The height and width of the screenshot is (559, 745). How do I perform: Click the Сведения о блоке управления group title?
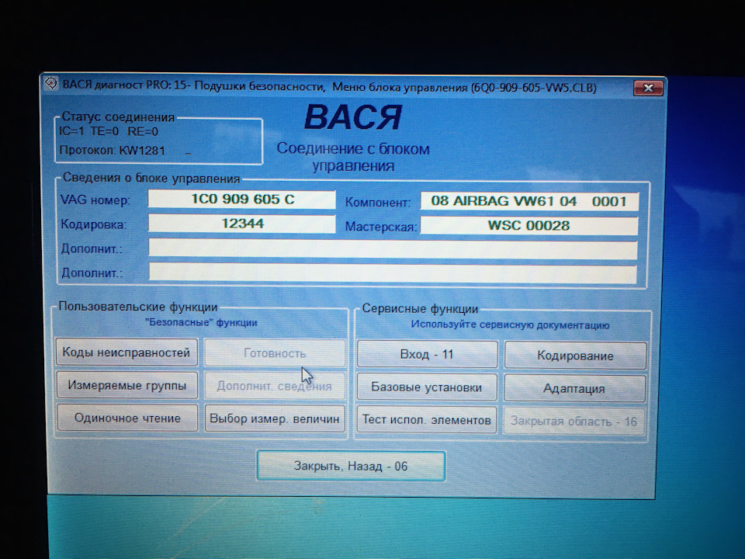coord(151,179)
